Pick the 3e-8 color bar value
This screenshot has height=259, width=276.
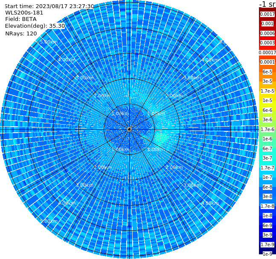267,196
